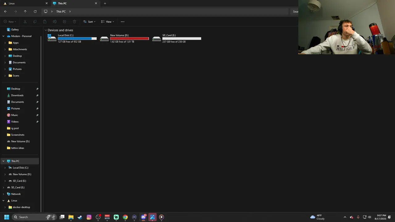This screenshot has width=395, height=222.
Task: Click This PC in address breadcrumb
Action: 61,11
